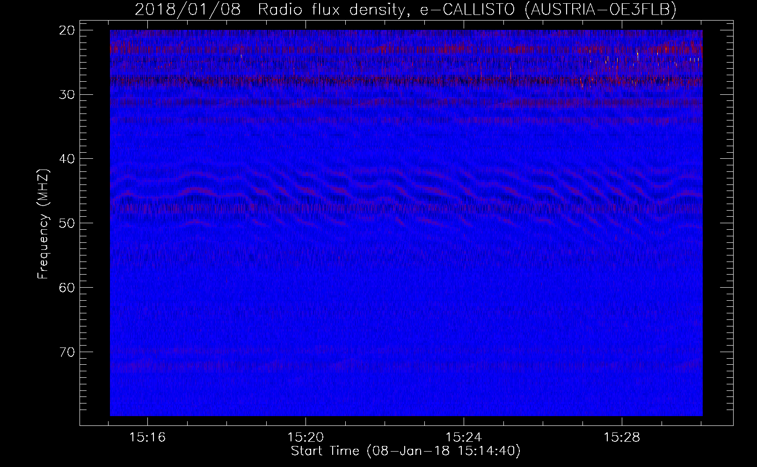Click the 15:16 time tick label
Viewport: 757px width, 467px height.
click(x=148, y=438)
